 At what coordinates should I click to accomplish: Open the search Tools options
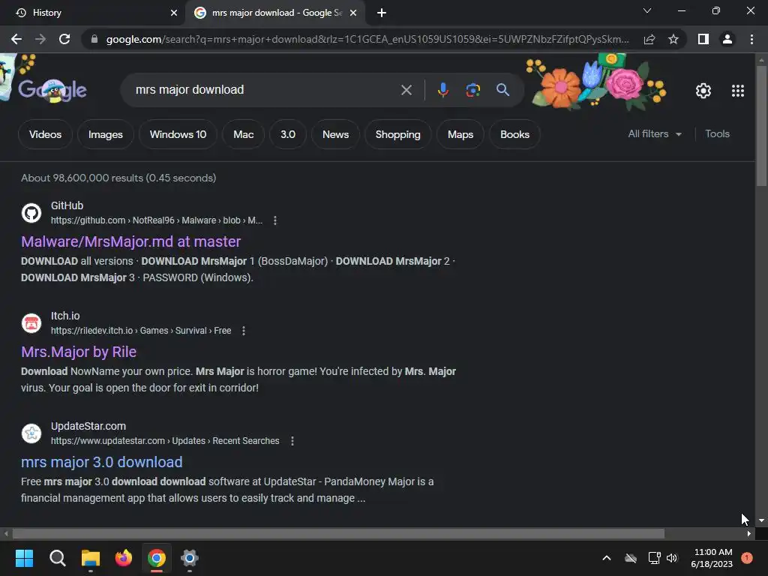click(x=717, y=133)
